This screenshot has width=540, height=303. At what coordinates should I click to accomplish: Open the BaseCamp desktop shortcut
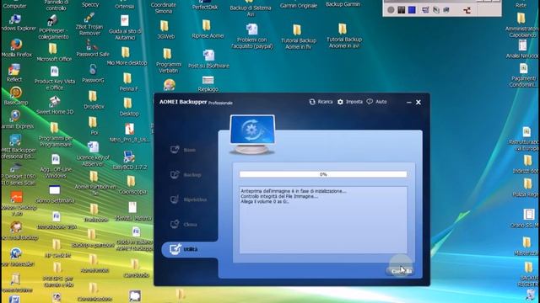16,96
